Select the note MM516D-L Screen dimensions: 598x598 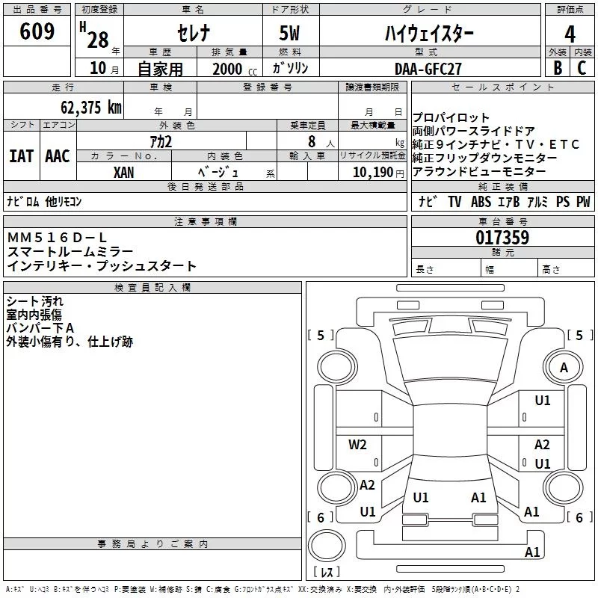point(58,238)
